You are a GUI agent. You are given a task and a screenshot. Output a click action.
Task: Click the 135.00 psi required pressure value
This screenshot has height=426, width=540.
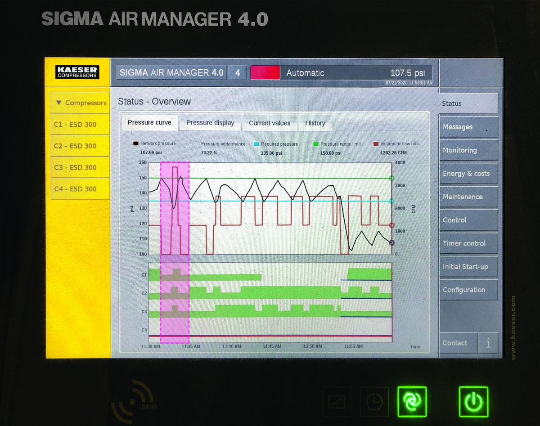coord(271,153)
